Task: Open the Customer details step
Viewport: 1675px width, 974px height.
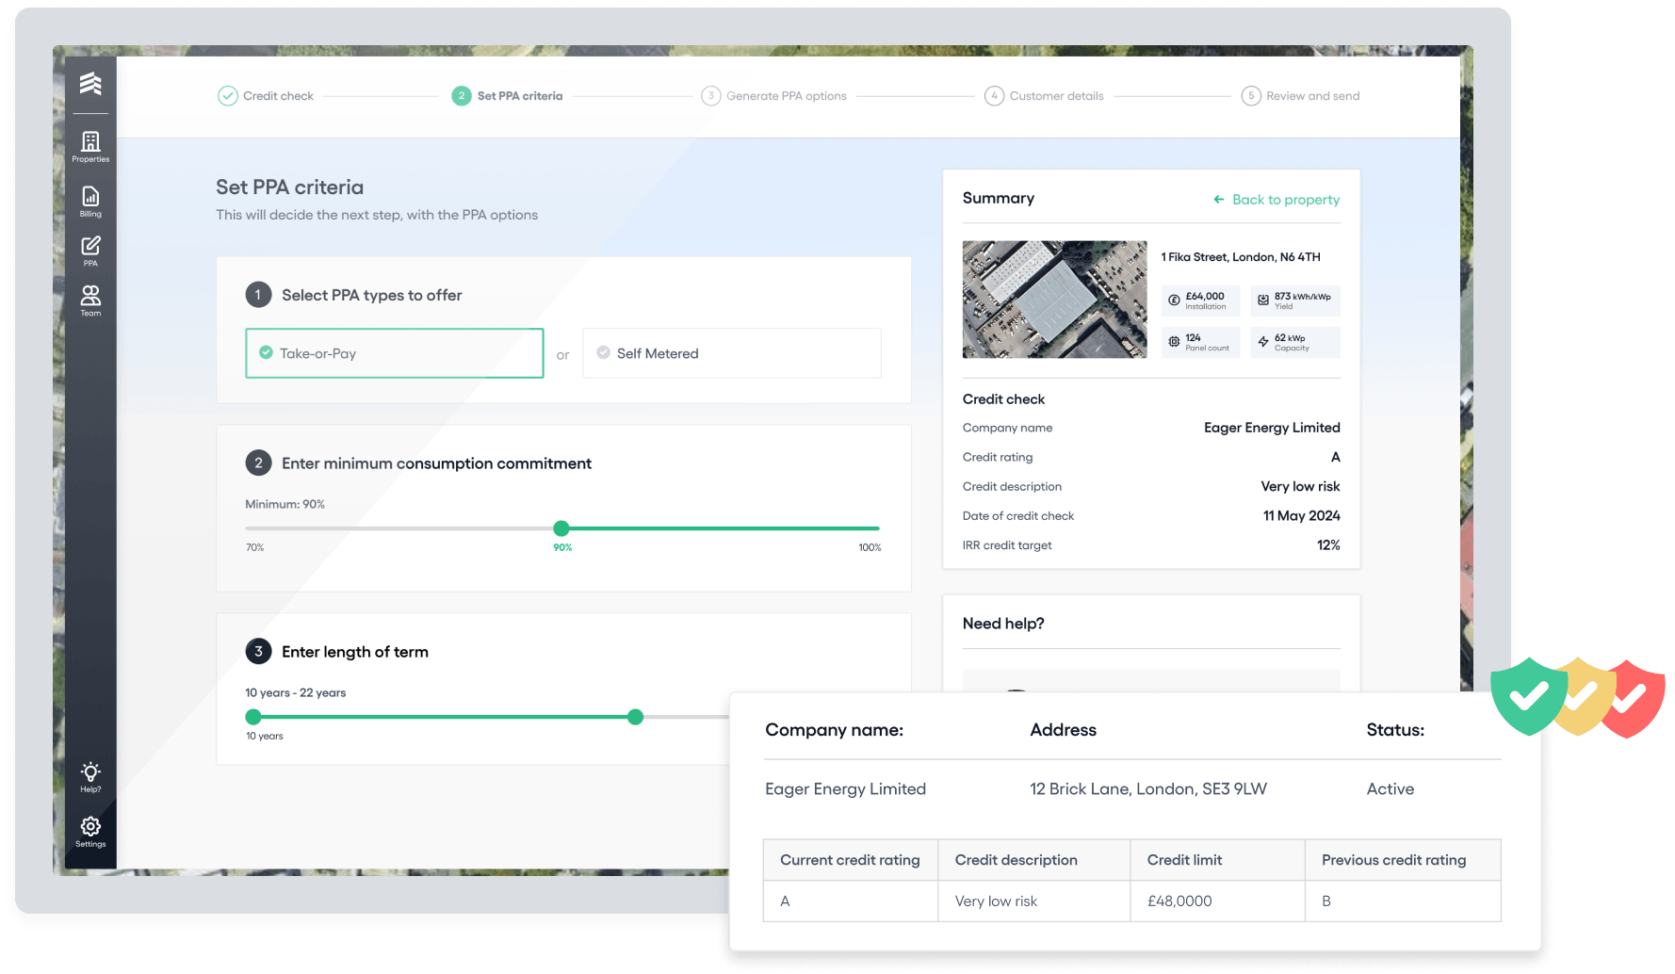Action: click(x=1044, y=96)
